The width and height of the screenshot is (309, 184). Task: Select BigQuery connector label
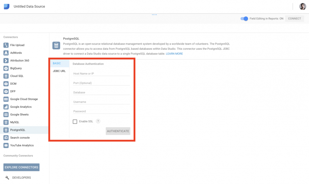16,68
